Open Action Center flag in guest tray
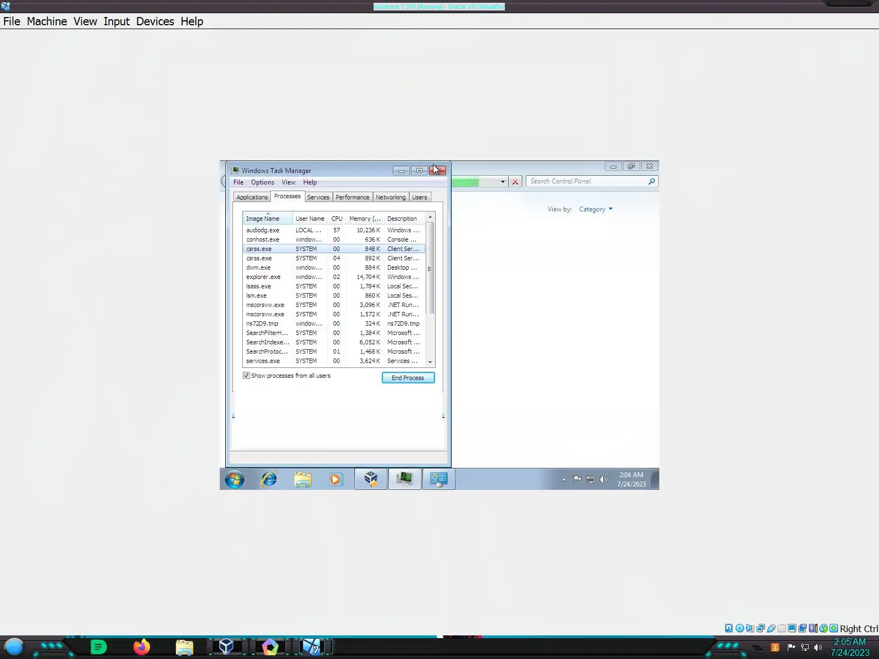This screenshot has height=659, width=879. pyautogui.click(x=577, y=479)
